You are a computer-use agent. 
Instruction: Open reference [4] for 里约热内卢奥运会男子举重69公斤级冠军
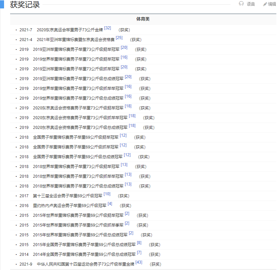(x=110, y=204)
